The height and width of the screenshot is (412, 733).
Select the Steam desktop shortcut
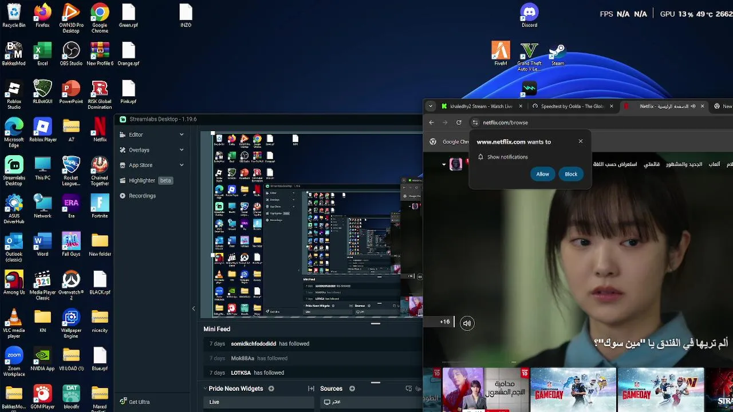558,54
